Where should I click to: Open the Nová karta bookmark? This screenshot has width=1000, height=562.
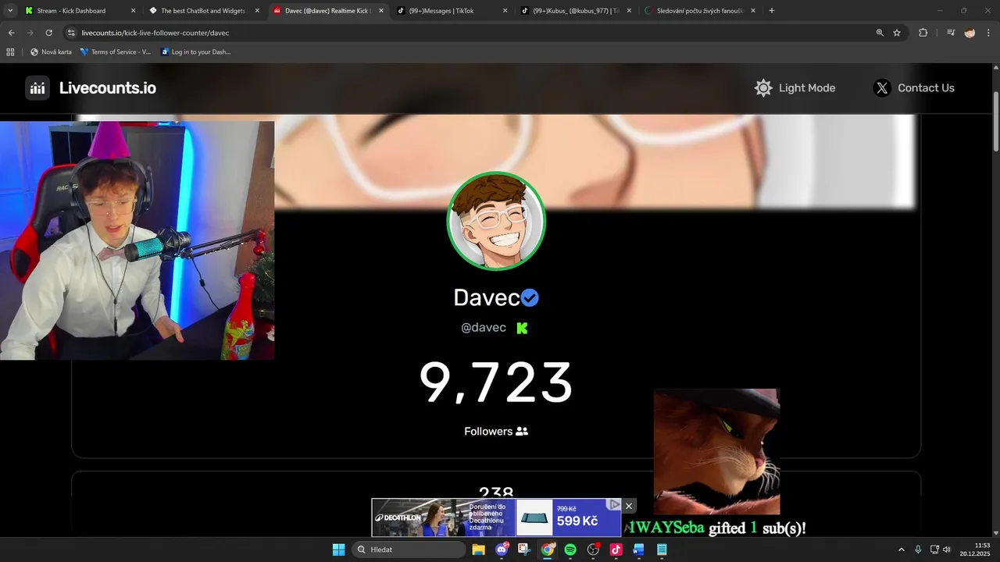[x=51, y=52]
